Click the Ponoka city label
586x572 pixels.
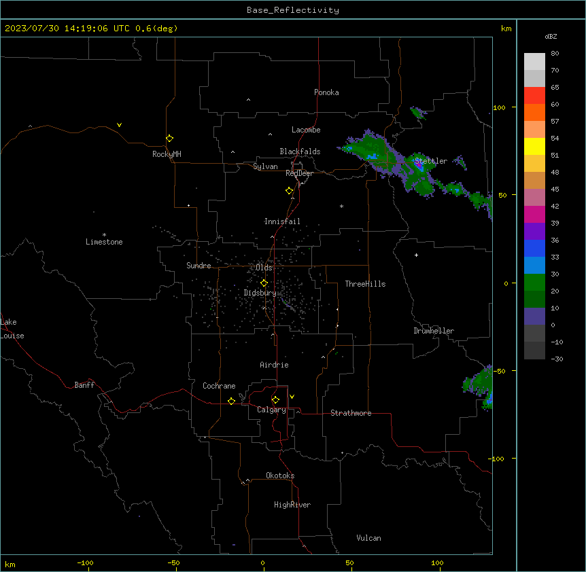coord(326,92)
